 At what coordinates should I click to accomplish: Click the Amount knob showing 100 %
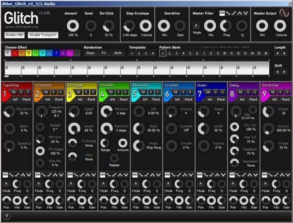73,26
